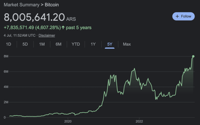Viewport: 200px width, 125px height.
Task: Open the Market Summary breadcrumb
Action: 22,5
